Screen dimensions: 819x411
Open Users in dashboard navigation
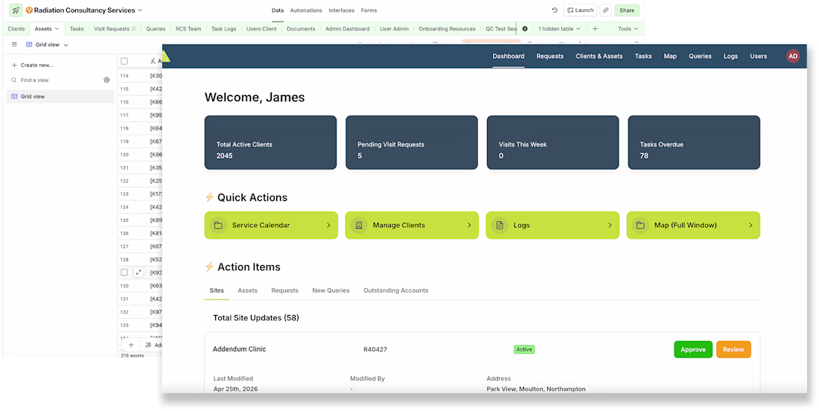click(x=759, y=57)
